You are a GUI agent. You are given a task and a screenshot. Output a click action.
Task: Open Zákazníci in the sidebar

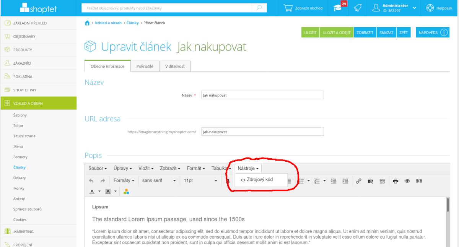pyautogui.click(x=38, y=63)
